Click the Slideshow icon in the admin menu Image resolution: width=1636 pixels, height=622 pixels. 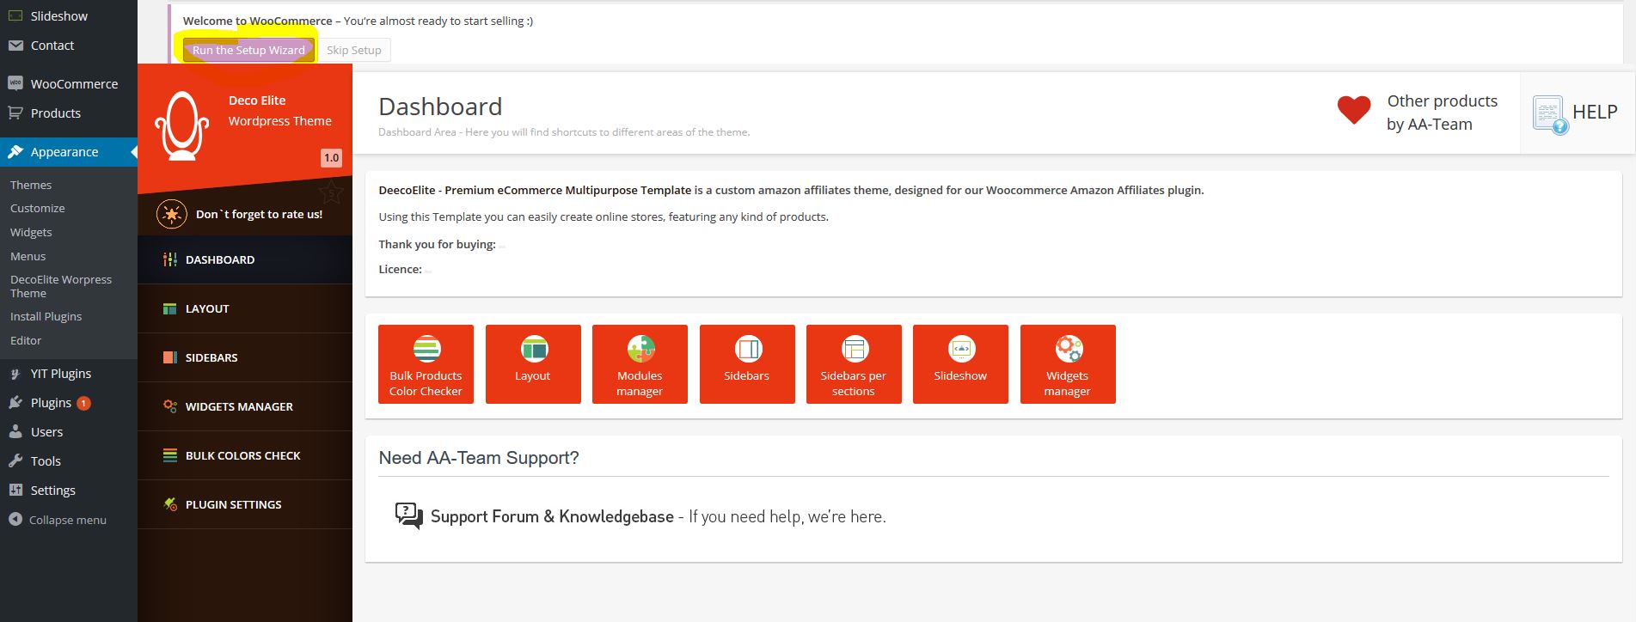[x=15, y=15]
